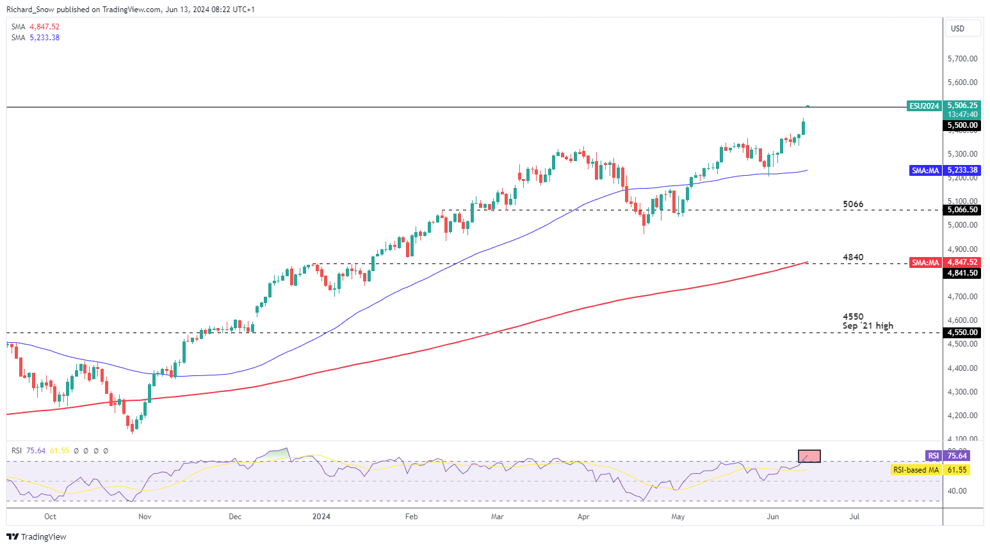The width and height of the screenshot is (990, 548).
Task: Click the 5,700.00 price axis label
Action: [962, 59]
